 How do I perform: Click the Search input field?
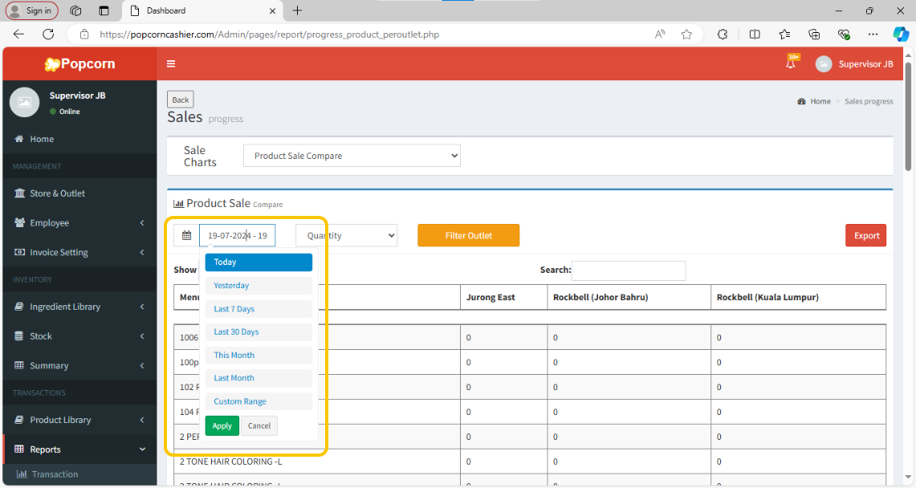(x=629, y=270)
